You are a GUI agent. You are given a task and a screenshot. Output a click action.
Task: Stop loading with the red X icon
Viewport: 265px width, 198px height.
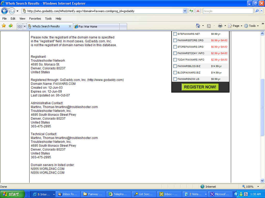click(198, 11)
